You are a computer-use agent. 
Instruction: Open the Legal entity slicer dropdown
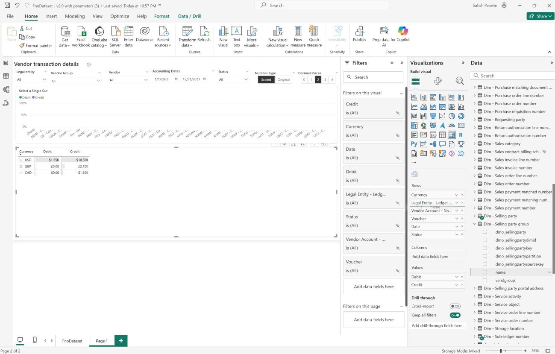click(44, 79)
